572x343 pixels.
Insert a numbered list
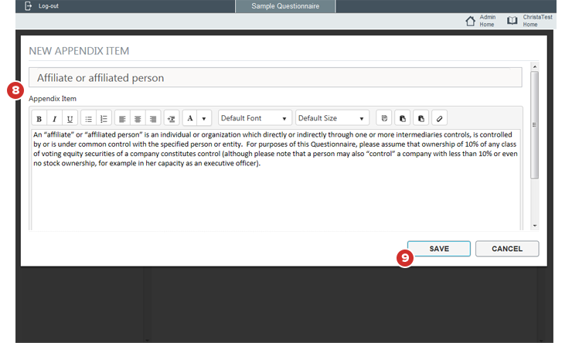(104, 119)
